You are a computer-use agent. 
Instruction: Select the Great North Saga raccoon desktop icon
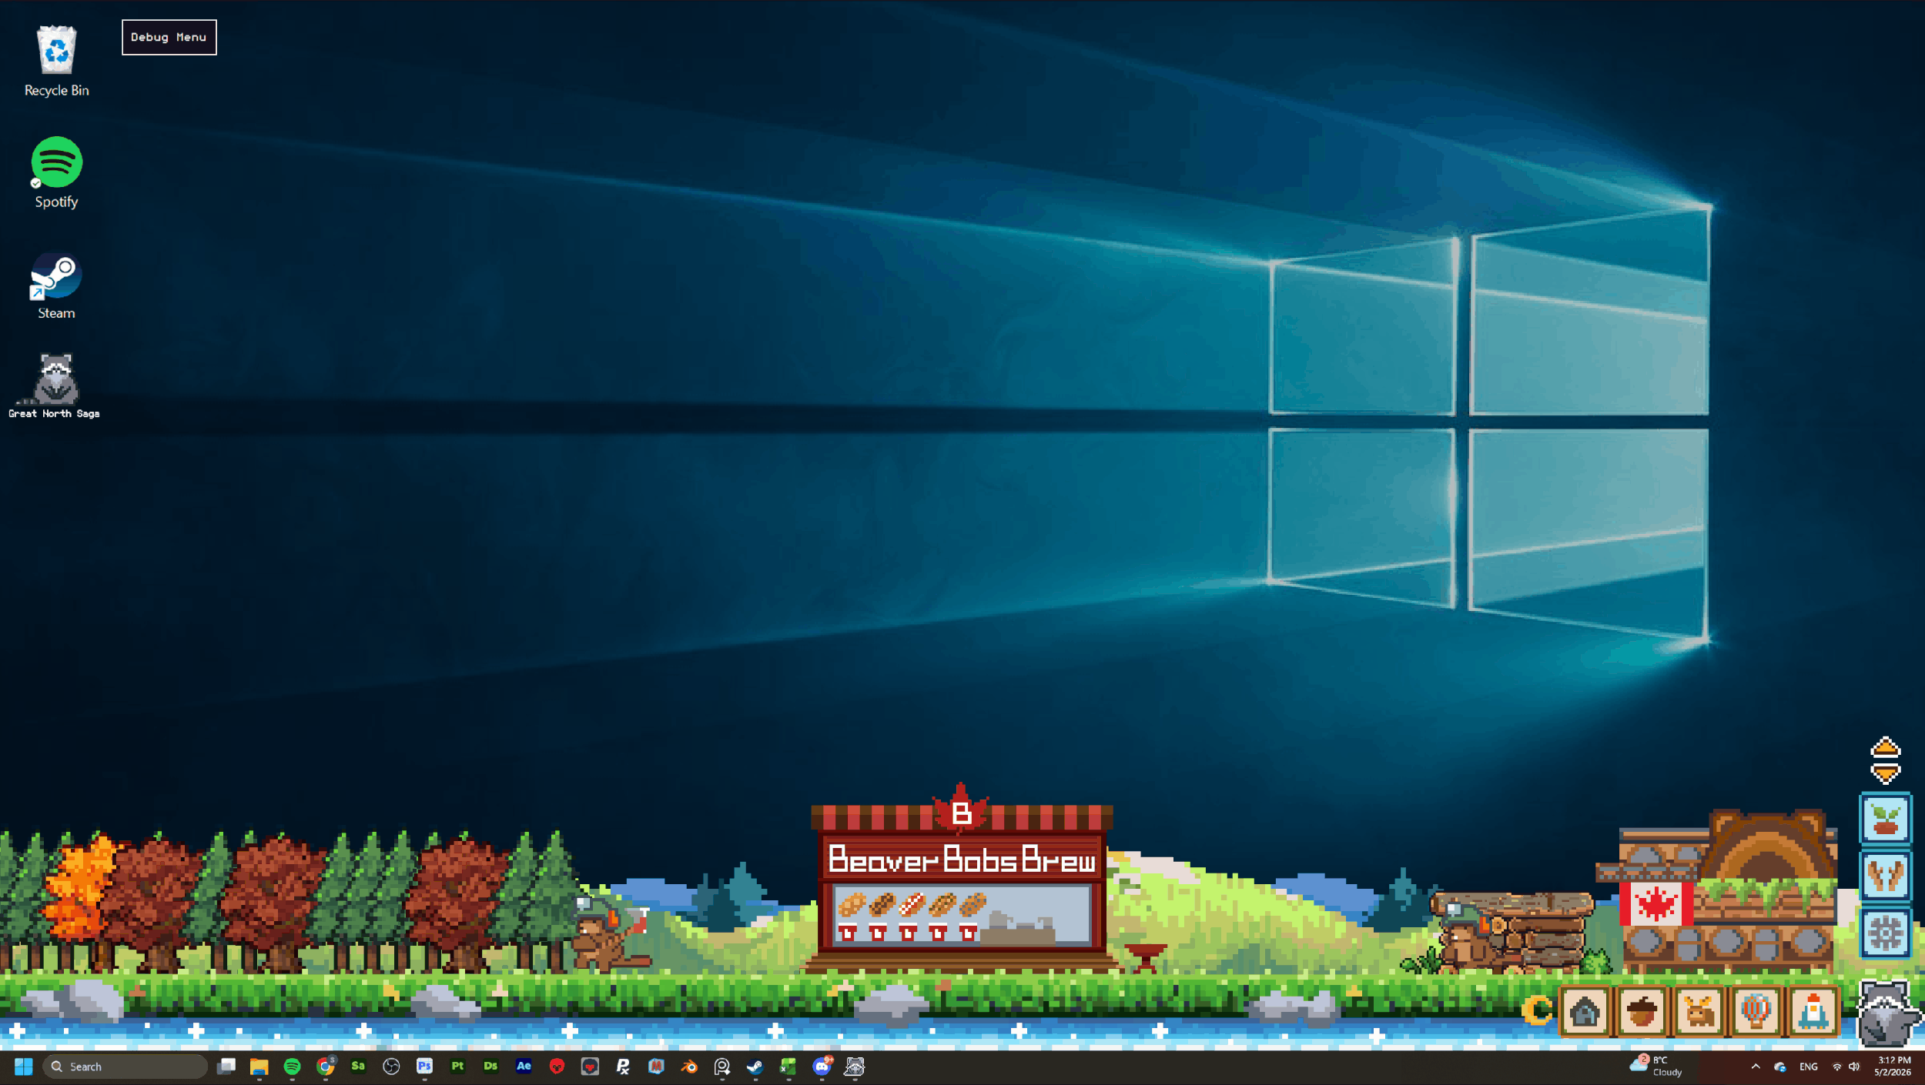click(x=55, y=386)
